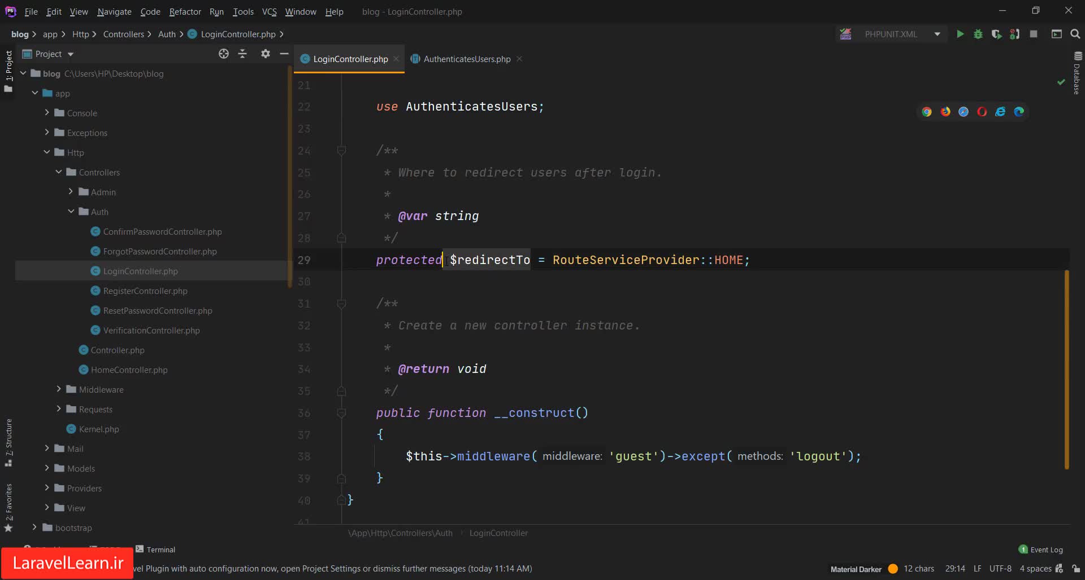The height and width of the screenshot is (580, 1085).
Task: Click the Debug bug icon
Action: [978, 34]
